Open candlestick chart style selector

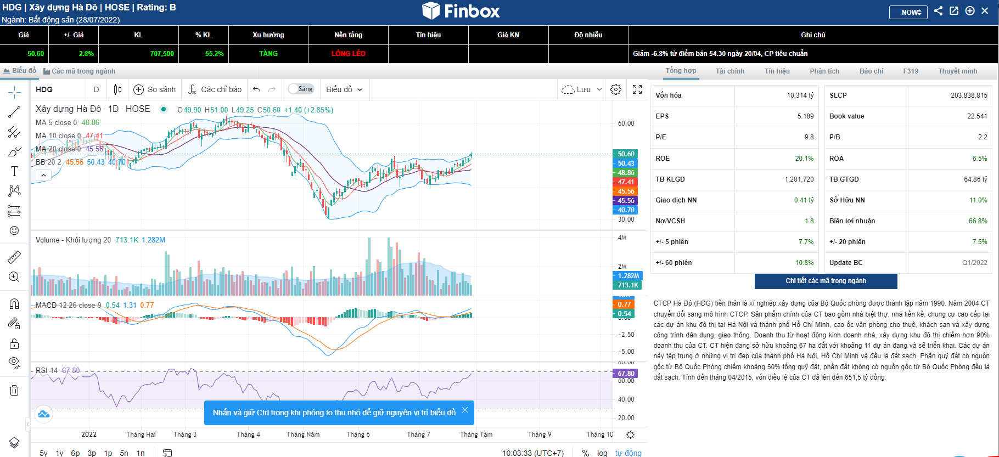pyautogui.click(x=117, y=89)
